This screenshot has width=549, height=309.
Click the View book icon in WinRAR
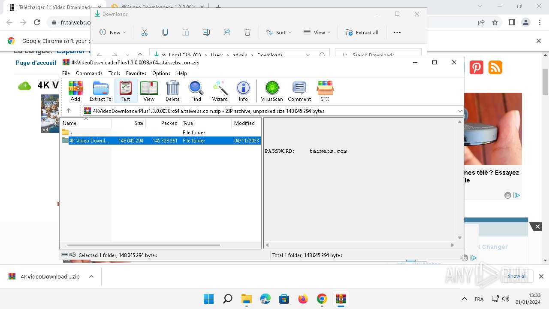pos(149,91)
